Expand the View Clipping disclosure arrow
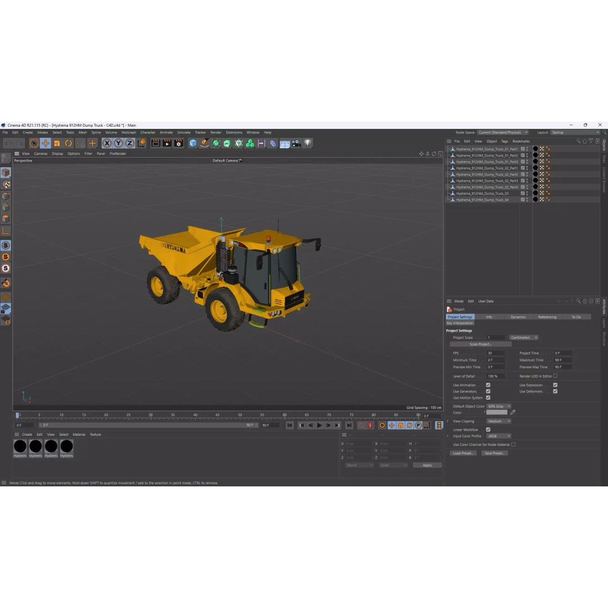The width and height of the screenshot is (608, 608). pyautogui.click(x=448, y=421)
